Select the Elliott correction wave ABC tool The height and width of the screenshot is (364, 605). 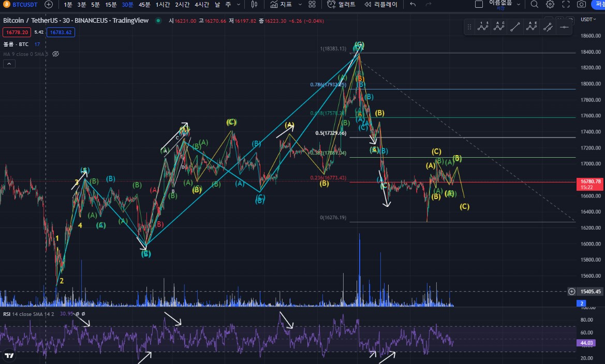(x=499, y=26)
